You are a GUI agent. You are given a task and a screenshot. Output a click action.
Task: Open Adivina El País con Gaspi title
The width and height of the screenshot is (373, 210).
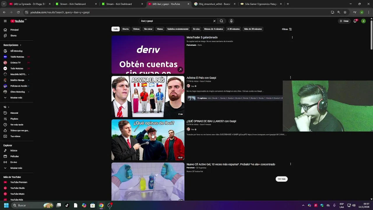(201, 78)
